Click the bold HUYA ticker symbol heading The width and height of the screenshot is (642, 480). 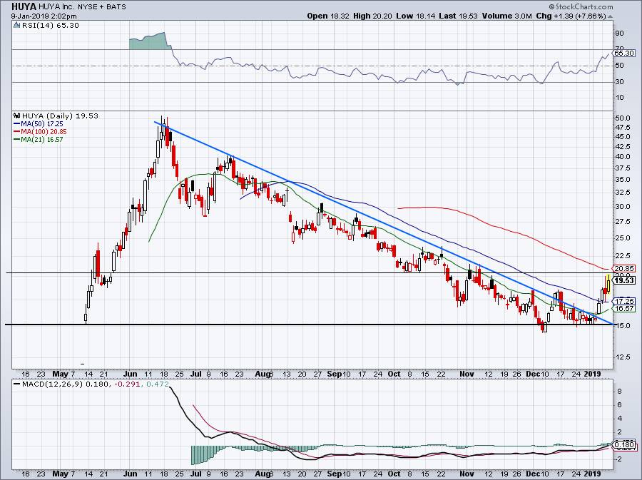(x=24, y=6)
